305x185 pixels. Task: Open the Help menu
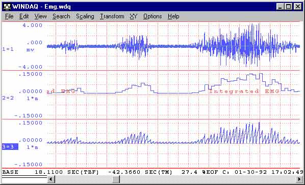(x=173, y=16)
